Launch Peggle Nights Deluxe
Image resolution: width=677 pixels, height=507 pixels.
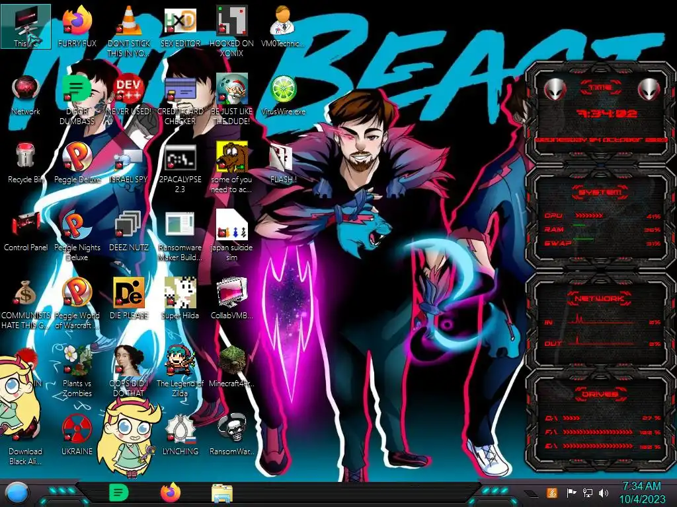(77, 236)
